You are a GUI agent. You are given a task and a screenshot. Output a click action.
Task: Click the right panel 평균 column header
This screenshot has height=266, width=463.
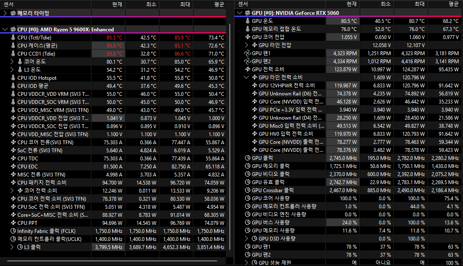[x=445, y=4]
